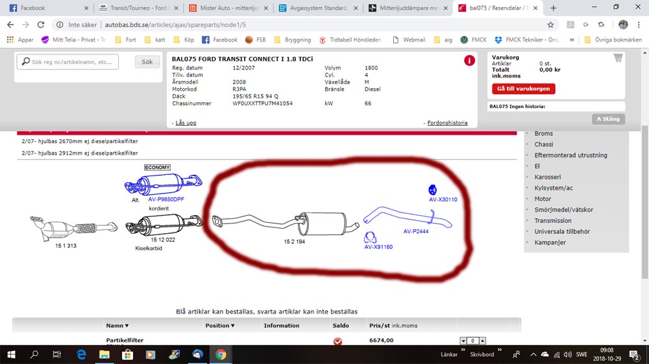Screen dimensions: 649x364
Task: Open Smörjmedel/vätskor category
Action: coord(563,210)
